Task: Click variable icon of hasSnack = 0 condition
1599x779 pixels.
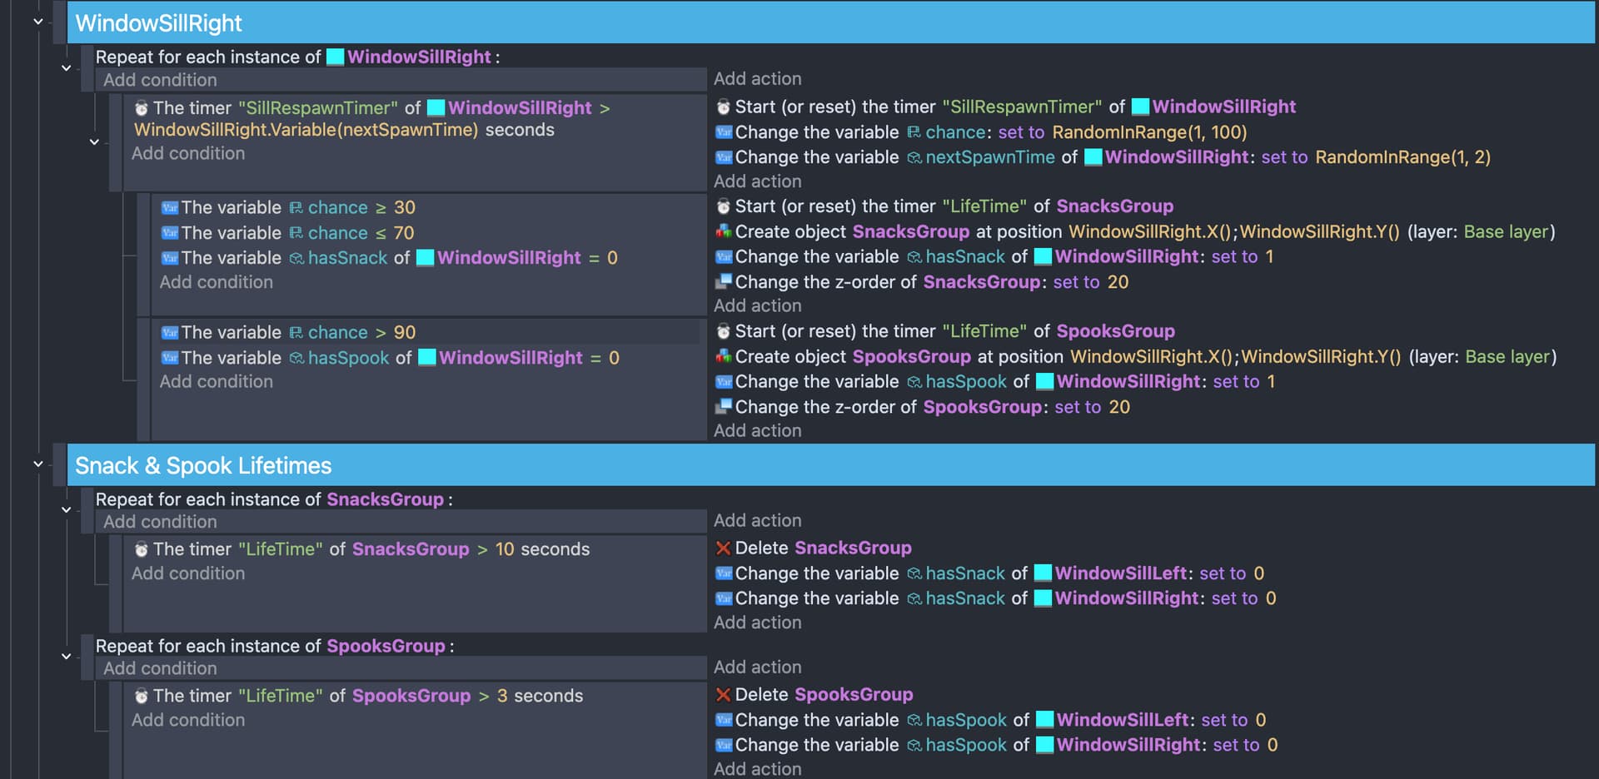Action: pyautogui.click(x=170, y=258)
